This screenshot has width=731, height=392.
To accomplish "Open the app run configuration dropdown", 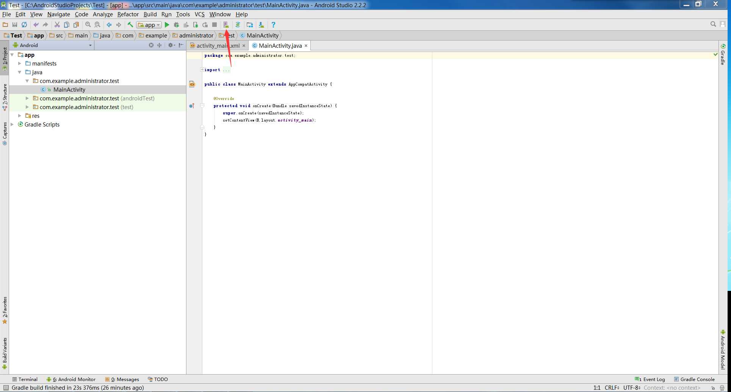I will tap(149, 25).
